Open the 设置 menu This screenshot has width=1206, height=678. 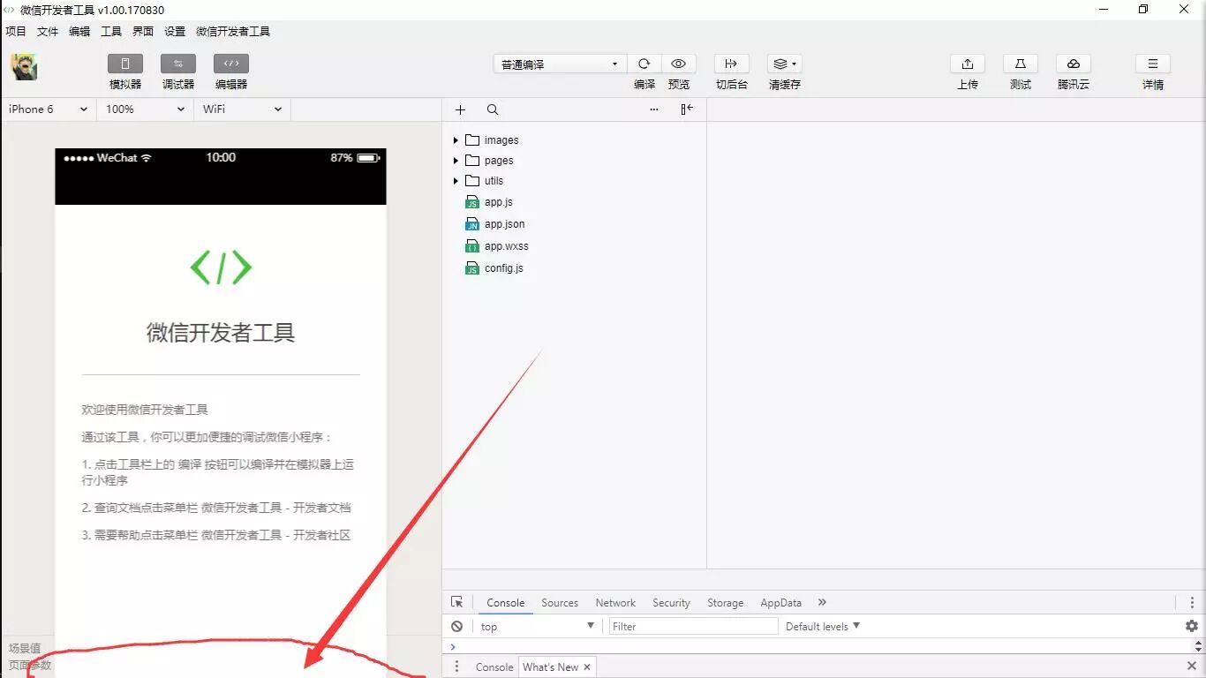point(175,31)
